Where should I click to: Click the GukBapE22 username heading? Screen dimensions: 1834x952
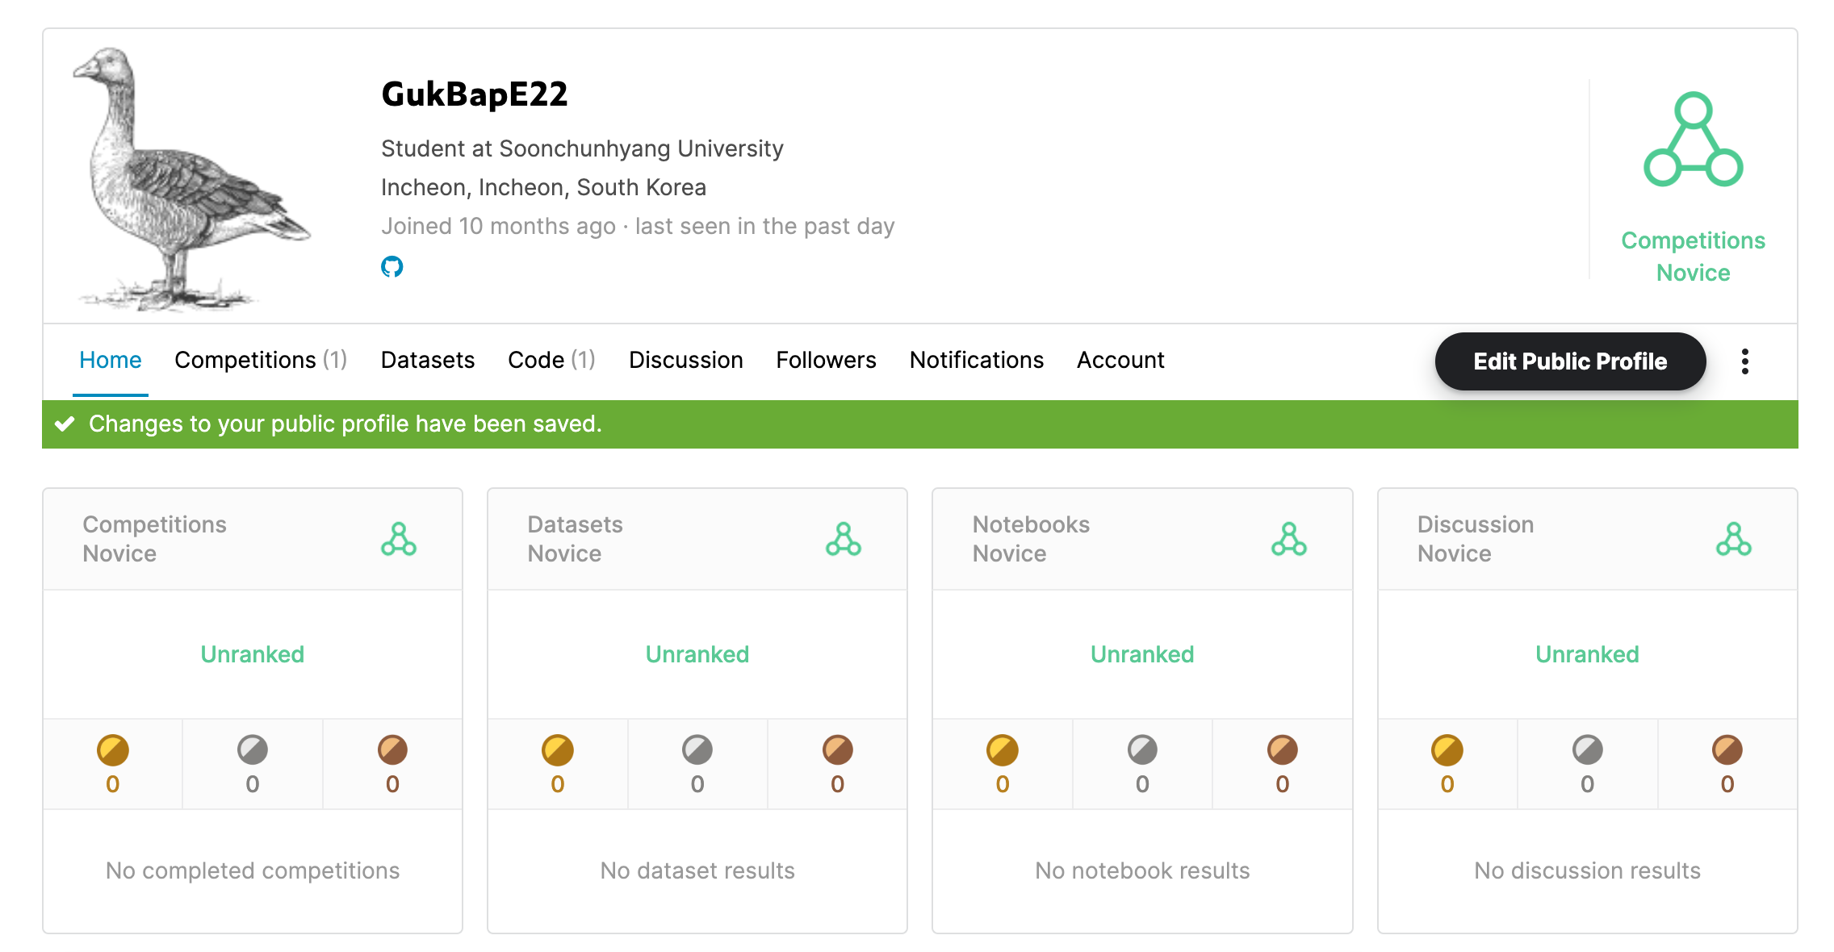475,94
